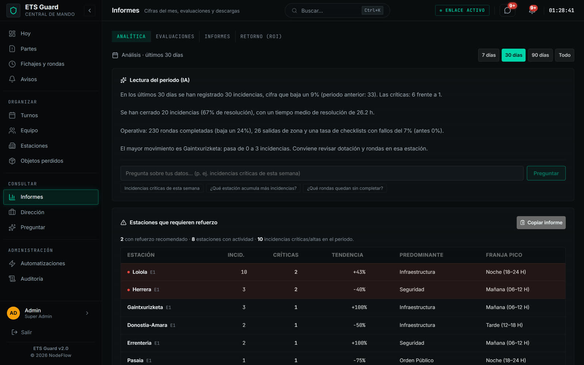The image size is (584, 365).
Task: Open Turnos in the sidebar
Action: (51, 115)
